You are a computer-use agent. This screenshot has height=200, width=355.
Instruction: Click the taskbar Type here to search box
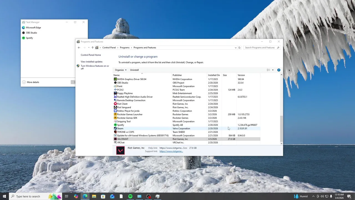[35, 196]
